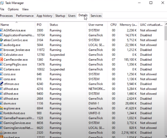Screen dimensions: 167x138
Task: Open the File menu
Action: click(2, 9)
